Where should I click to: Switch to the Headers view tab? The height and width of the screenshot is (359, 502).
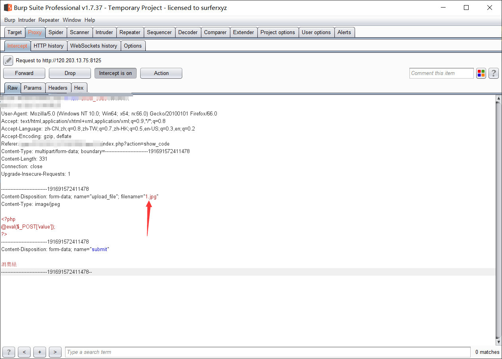[58, 88]
